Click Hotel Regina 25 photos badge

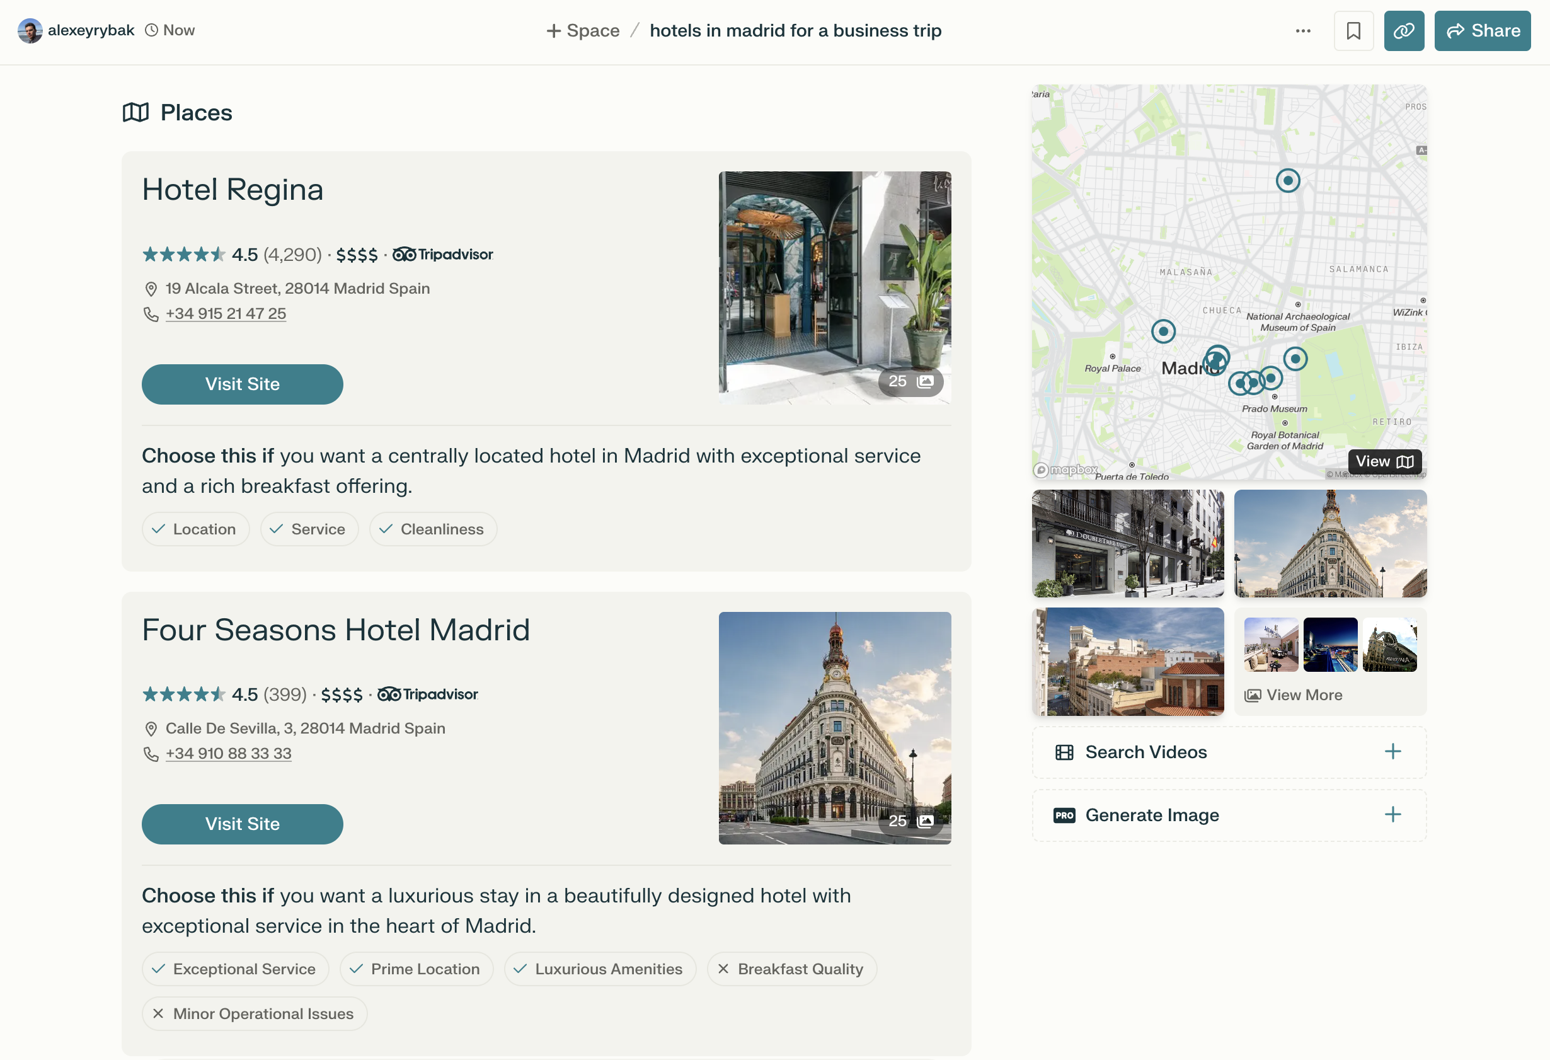point(910,381)
